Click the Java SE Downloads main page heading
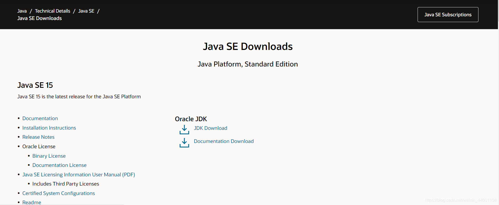 (248, 47)
